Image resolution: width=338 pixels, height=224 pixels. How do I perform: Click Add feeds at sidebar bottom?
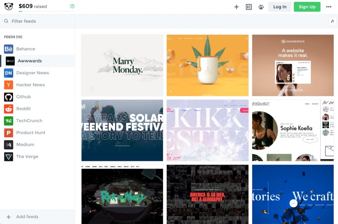click(27, 217)
